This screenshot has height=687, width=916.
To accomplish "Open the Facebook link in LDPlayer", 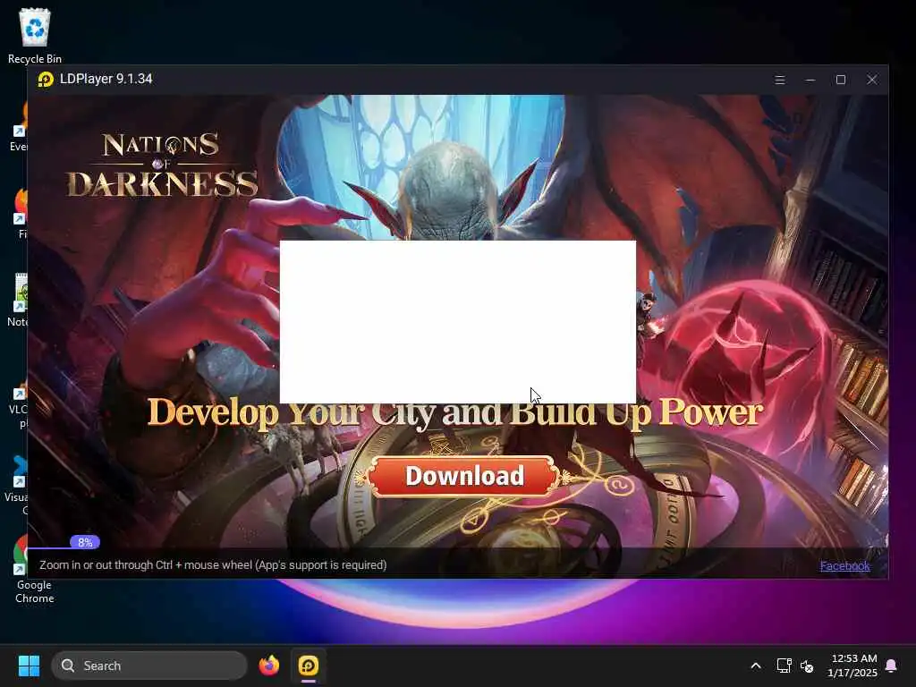I will [x=844, y=565].
